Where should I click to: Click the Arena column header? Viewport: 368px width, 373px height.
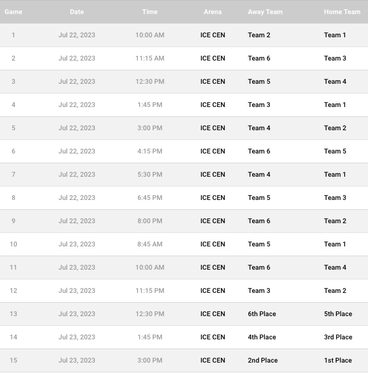[213, 12]
